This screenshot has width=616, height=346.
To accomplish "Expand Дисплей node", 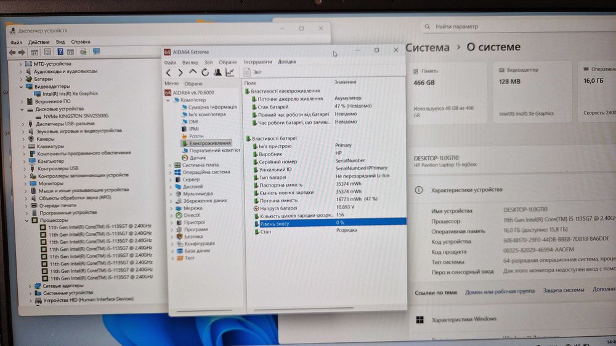I will pyautogui.click(x=171, y=187).
